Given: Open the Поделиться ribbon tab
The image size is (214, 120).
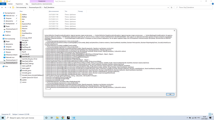Looking at the screenshot, I should click(19, 4).
